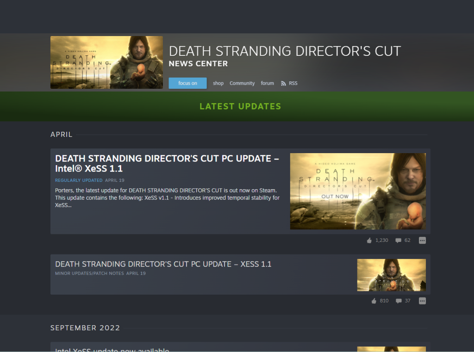This screenshot has height=352, width=474.
Task: Click 'APRIL 19' date of patch notes post
Action: [136, 273]
